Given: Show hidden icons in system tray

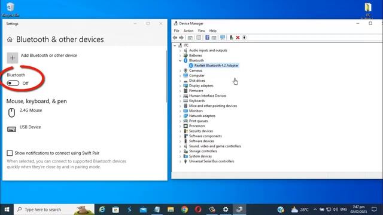Looking at the screenshot, I should 315,210.
